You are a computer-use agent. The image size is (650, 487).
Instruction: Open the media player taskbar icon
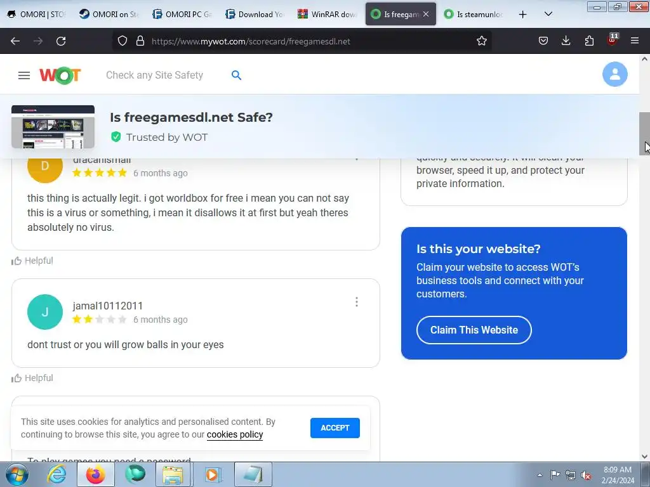tap(212, 474)
